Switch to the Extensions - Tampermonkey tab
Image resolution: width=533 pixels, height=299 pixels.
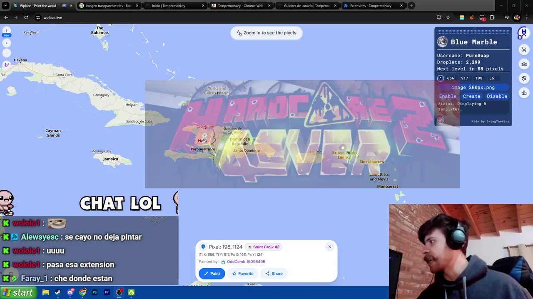pos(374,6)
